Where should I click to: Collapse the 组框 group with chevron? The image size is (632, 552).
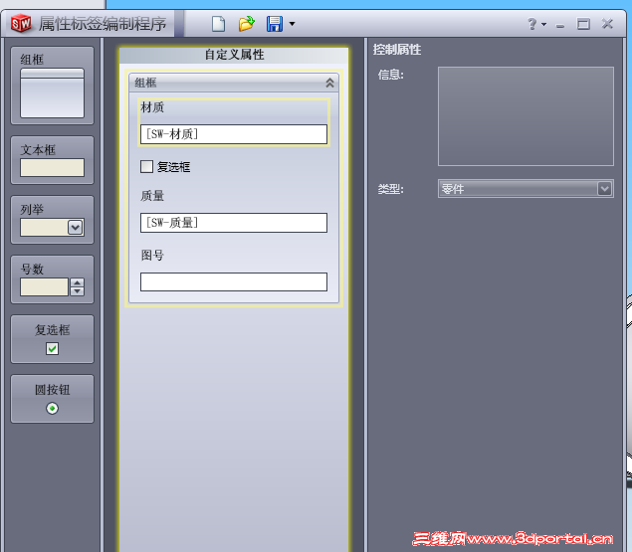tap(329, 83)
